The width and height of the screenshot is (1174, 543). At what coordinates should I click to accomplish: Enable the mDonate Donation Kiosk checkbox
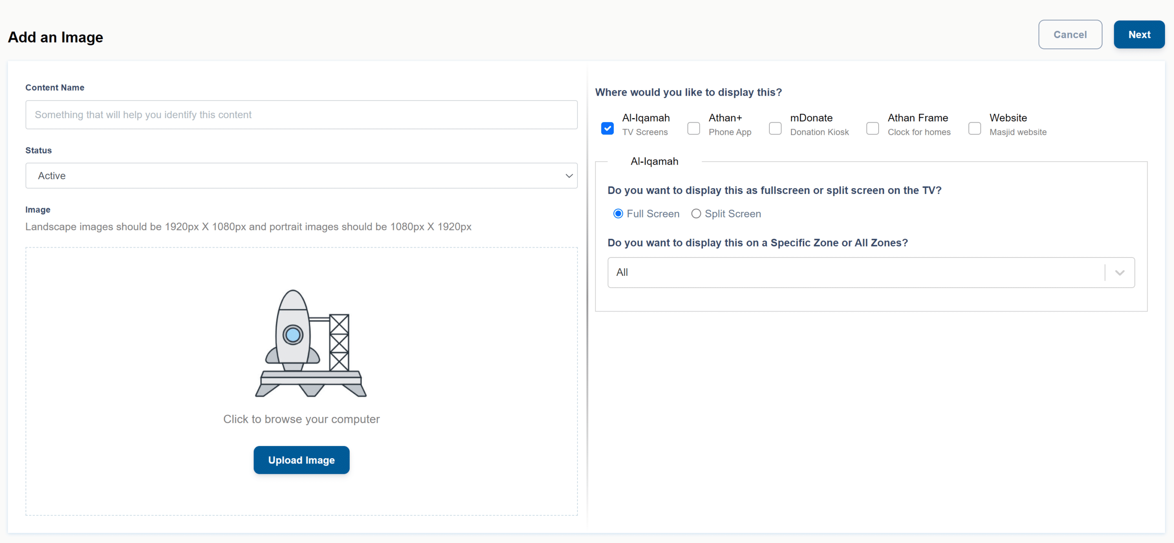[775, 128]
